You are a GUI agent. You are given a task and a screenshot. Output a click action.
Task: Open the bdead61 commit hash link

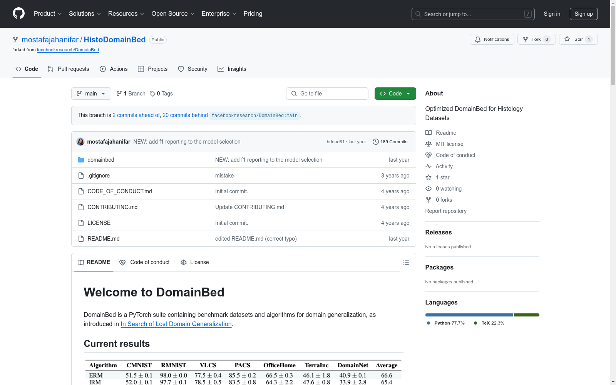point(336,142)
